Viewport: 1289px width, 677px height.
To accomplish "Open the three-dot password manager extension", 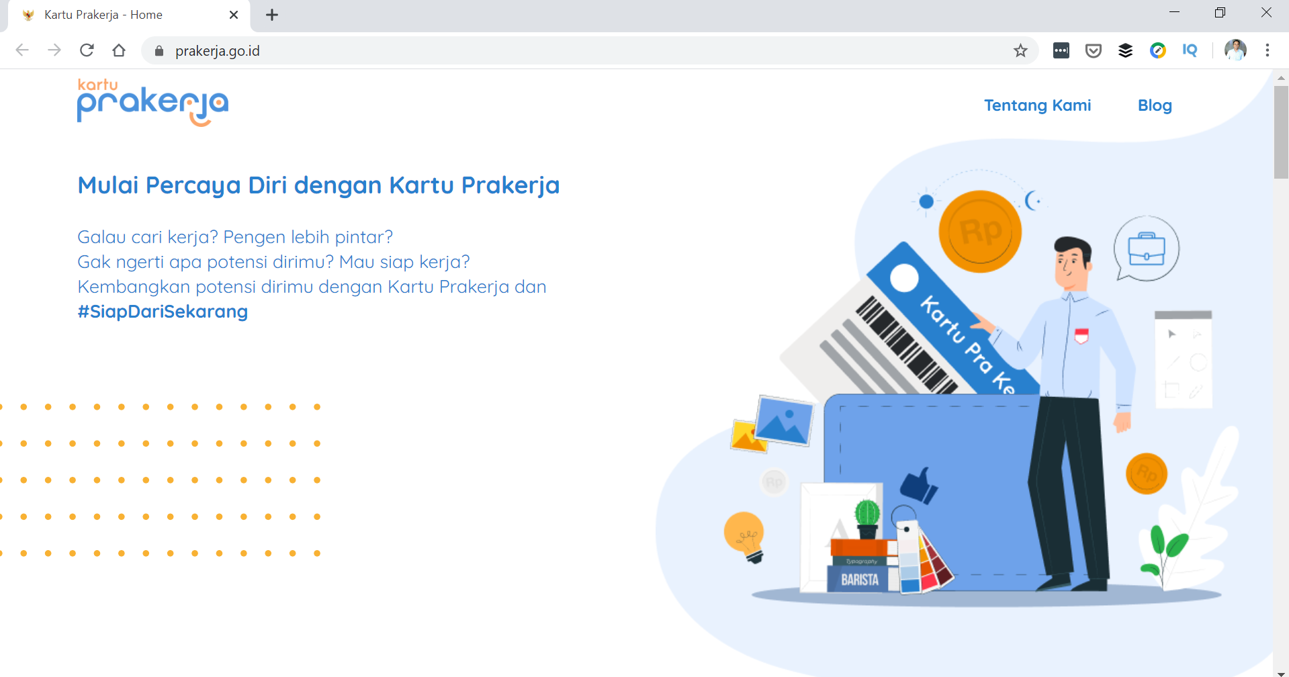I will click(x=1061, y=50).
